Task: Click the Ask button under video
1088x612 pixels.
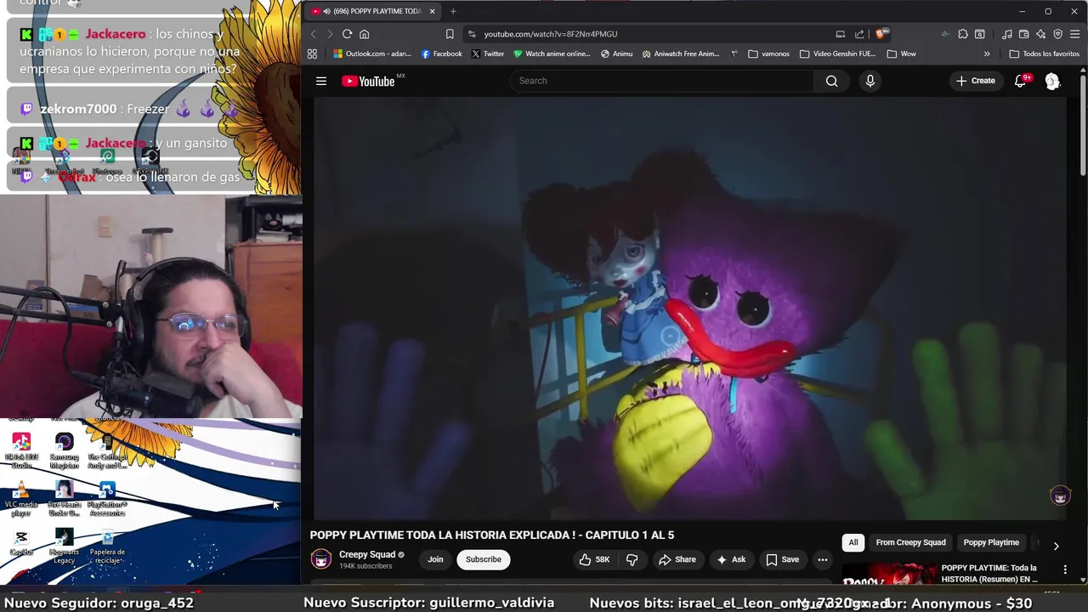Action: (x=731, y=559)
